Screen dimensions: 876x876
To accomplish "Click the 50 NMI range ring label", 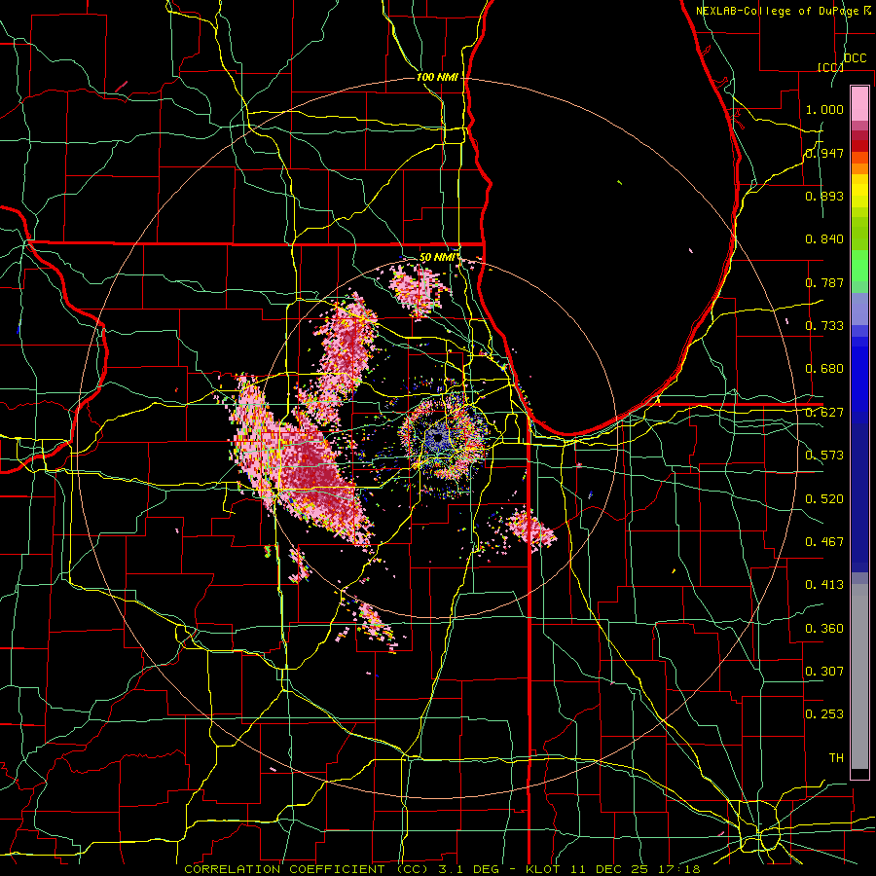I will pos(438,258).
